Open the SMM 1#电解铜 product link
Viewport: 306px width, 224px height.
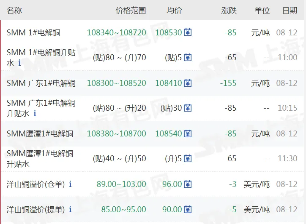pos(33,33)
